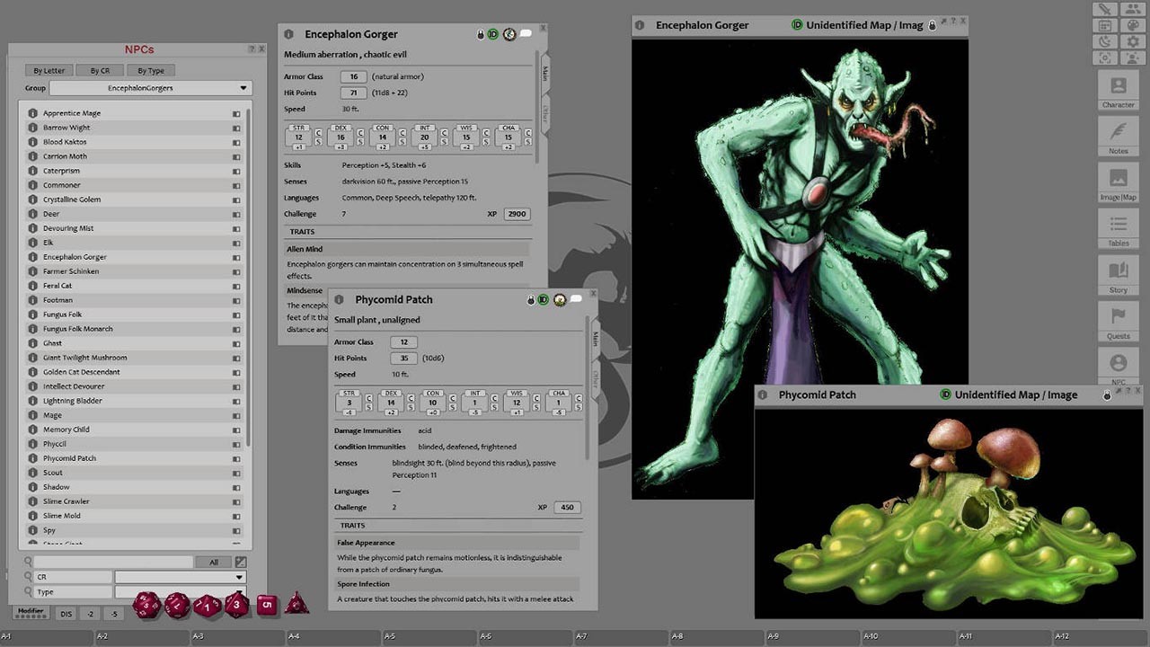Open the Quests sidebar panel

pos(1118,322)
